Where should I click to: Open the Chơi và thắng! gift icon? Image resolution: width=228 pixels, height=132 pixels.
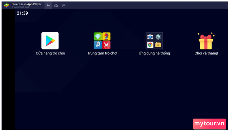[206, 41]
